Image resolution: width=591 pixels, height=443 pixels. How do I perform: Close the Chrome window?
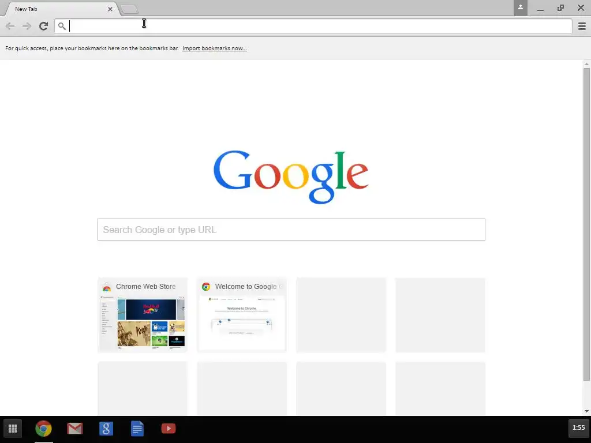pos(581,8)
